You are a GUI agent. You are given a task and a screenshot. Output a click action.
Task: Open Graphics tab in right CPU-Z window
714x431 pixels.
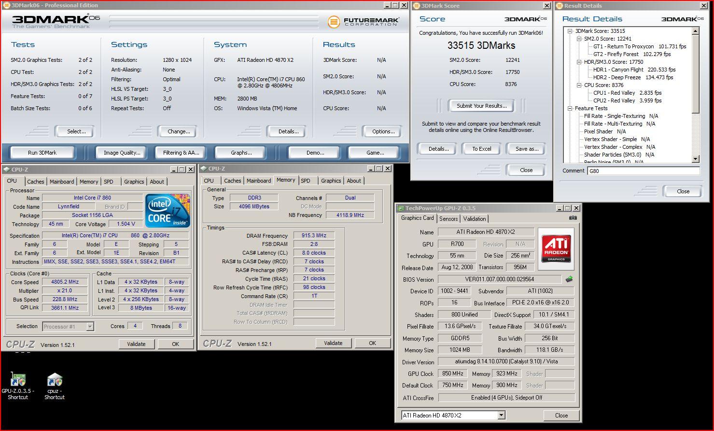click(x=331, y=181)
